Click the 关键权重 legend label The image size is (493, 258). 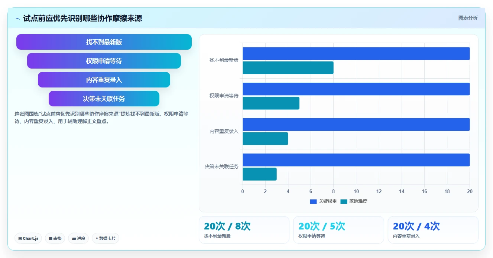[x=328, y=201]
